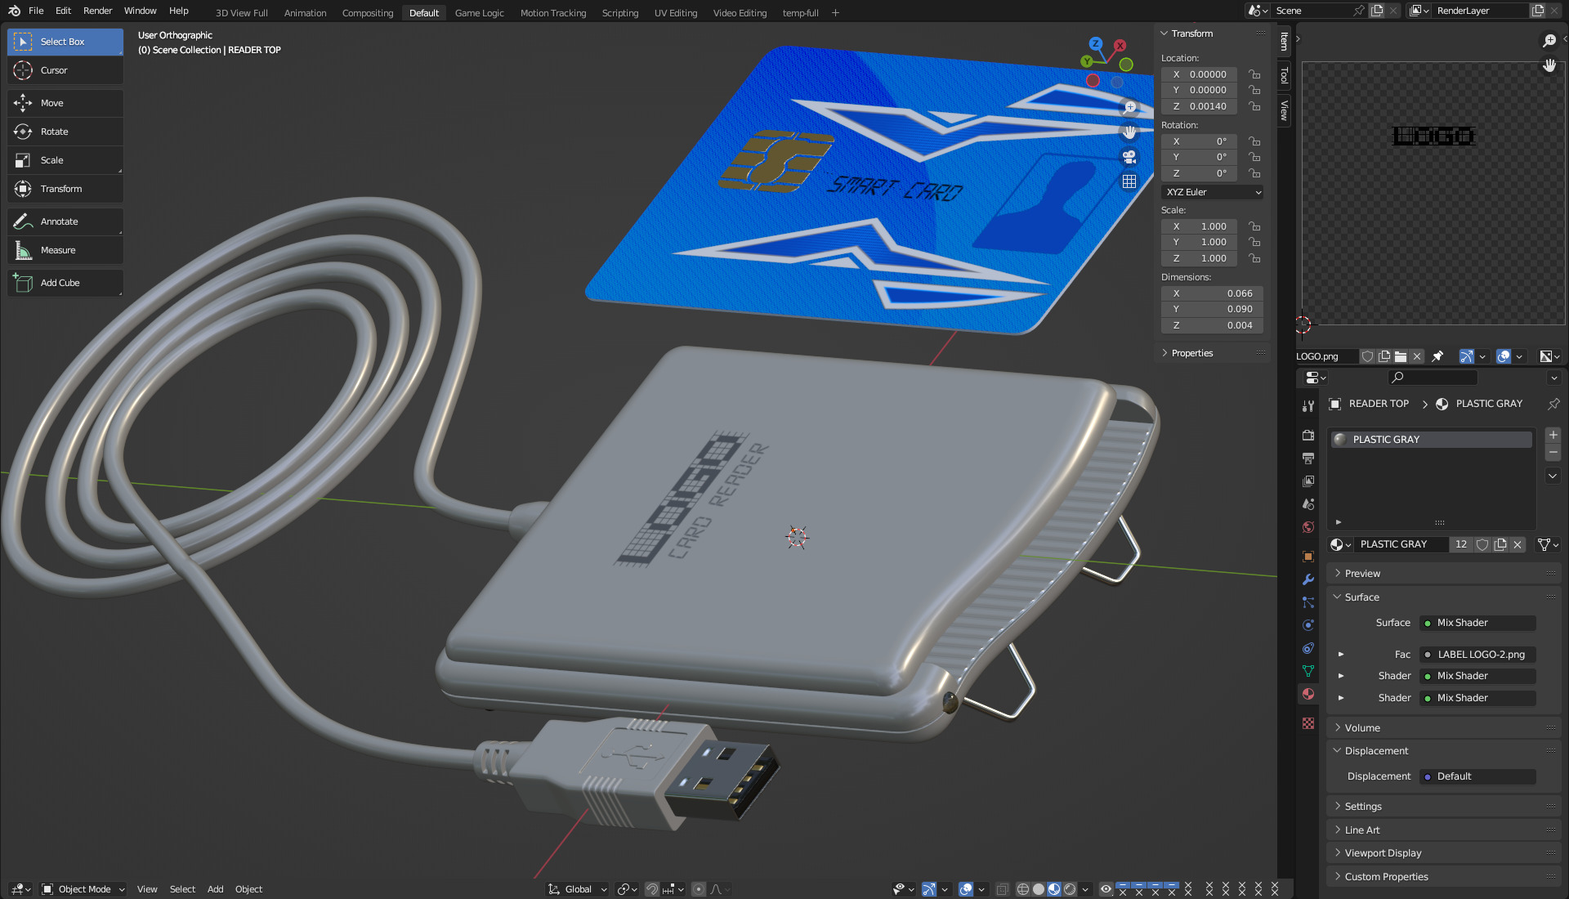Collapse the Surface panel
This screenshot has height=899, width=1569.
(1443, 597)
